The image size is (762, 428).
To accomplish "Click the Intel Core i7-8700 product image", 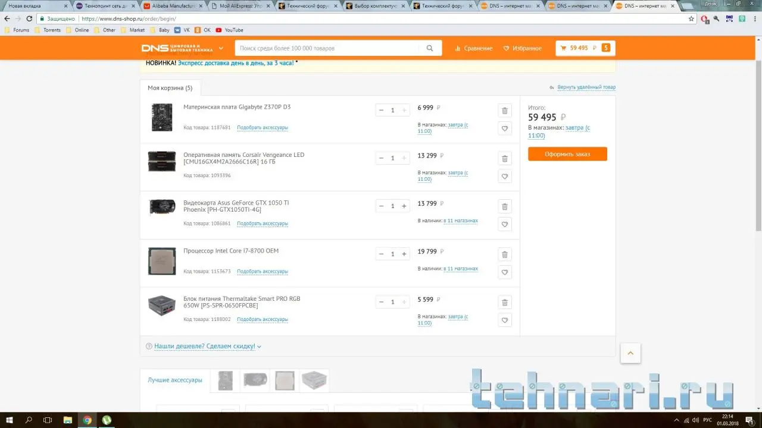I will tap(162, 261).
